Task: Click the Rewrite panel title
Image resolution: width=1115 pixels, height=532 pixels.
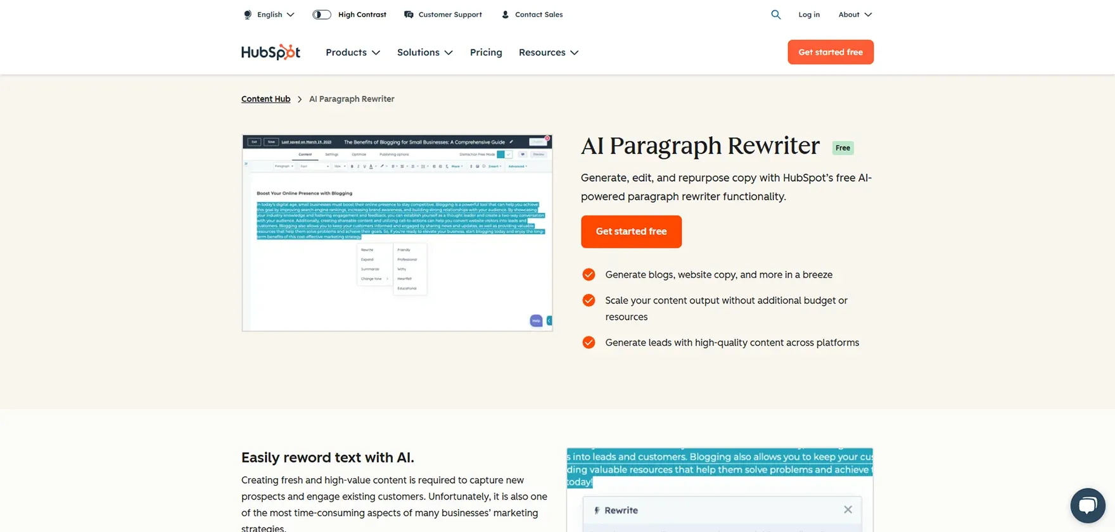Action: click(621, 510)
